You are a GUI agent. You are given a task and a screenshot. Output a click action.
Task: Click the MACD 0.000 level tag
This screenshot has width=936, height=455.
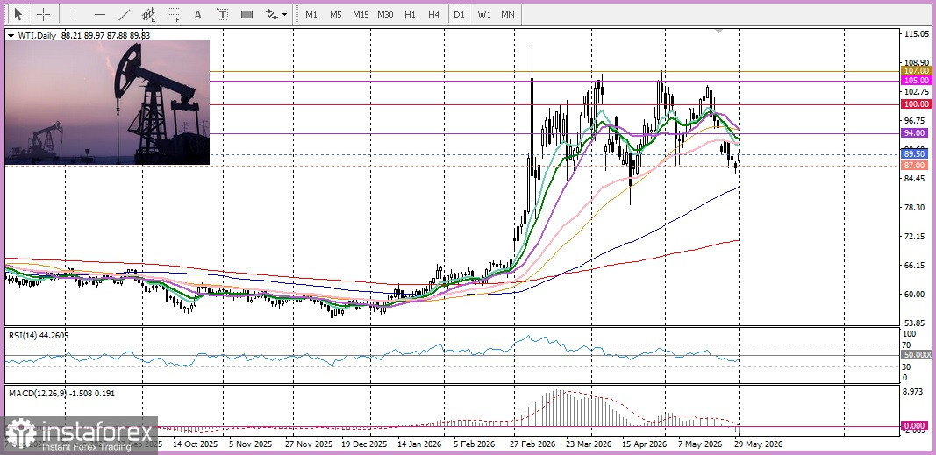[917, 425]
